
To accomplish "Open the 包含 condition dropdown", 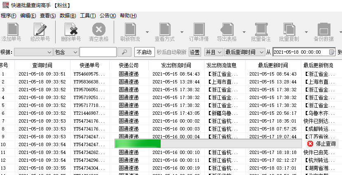I will [66, 52].
